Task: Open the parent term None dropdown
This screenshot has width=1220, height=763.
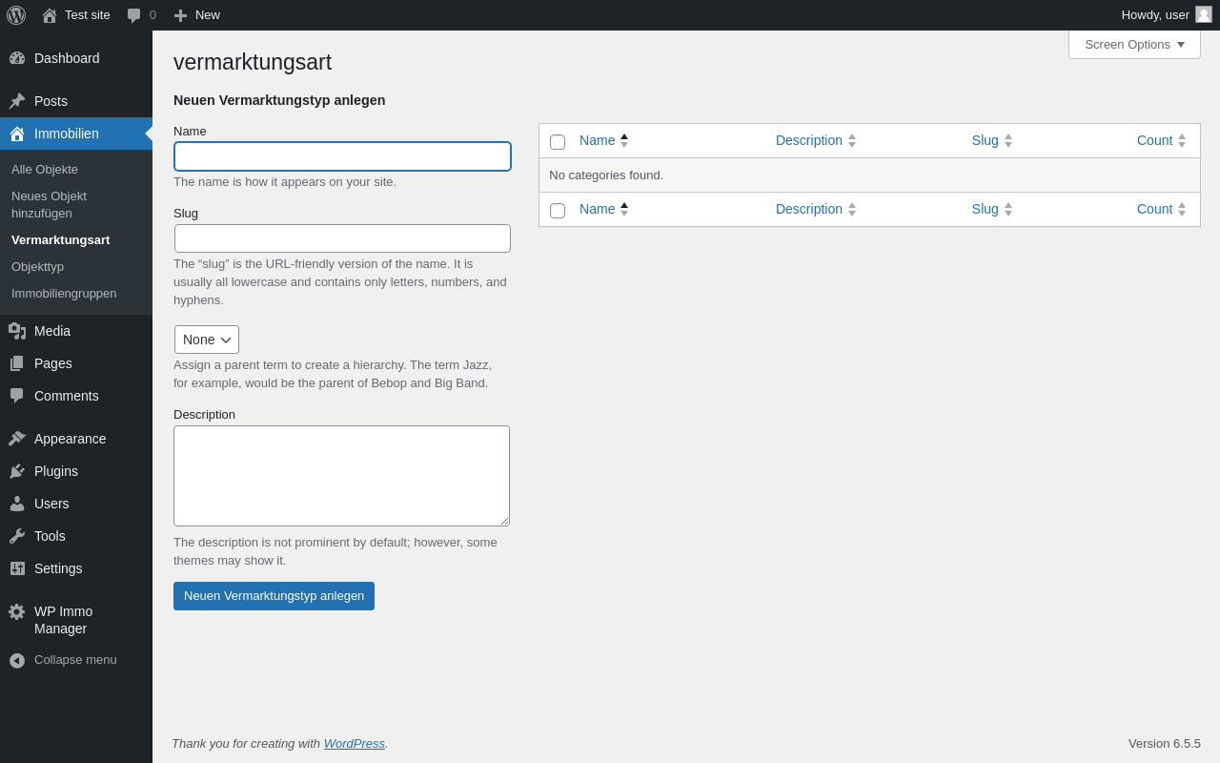Action: 207,340
